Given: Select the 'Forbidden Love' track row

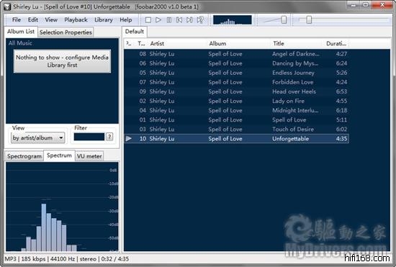Looking at the screenshot, I should click(236, 82).
